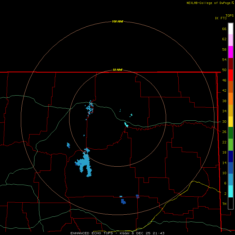The image size is (235, 235).
Task: Click legend value "38"
Action: pyautogui.click(x=224, y=101)
